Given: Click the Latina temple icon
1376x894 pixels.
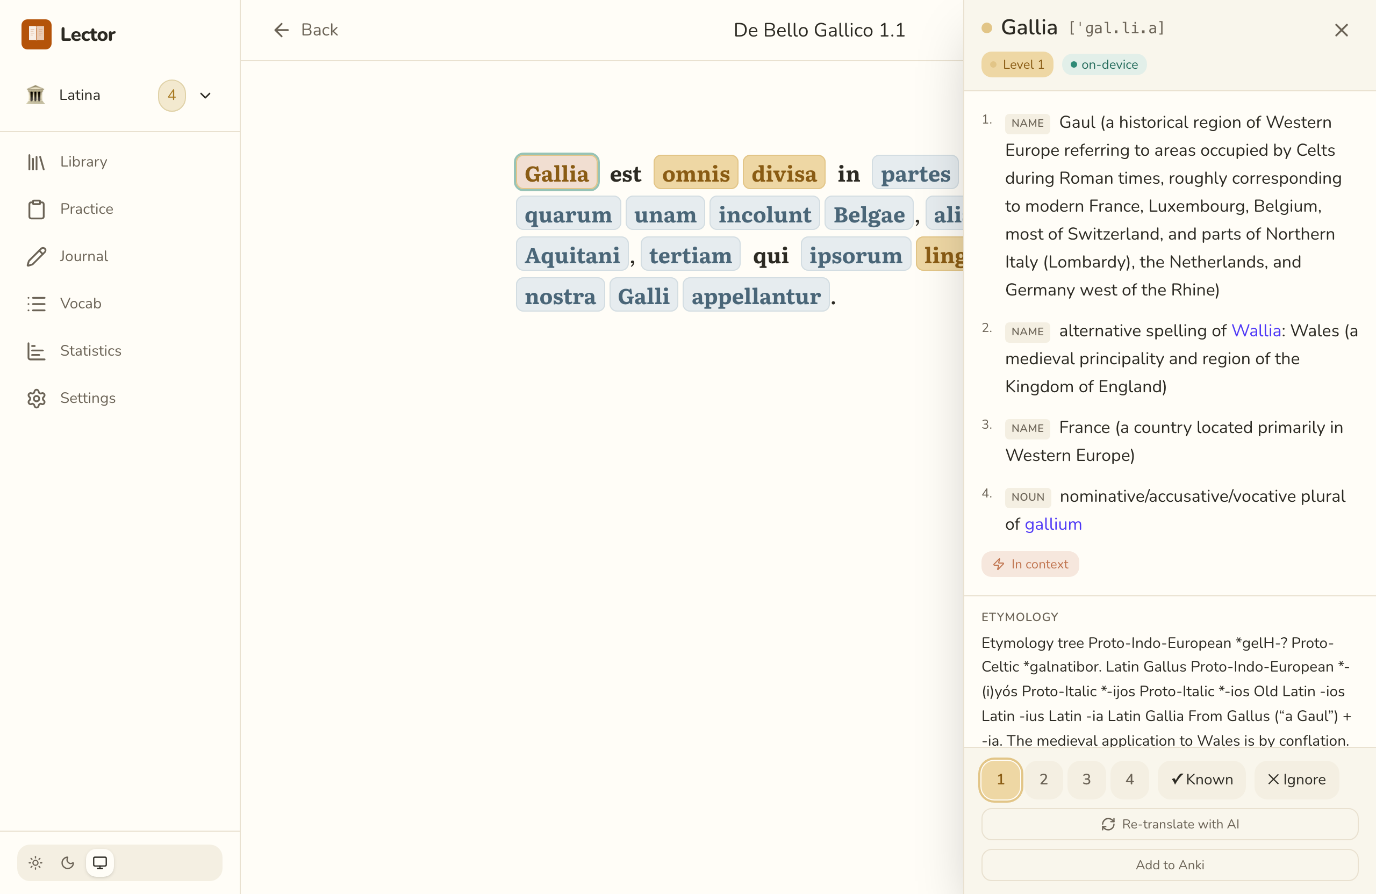Looking at the screenshot, I should tap(36, 95).
